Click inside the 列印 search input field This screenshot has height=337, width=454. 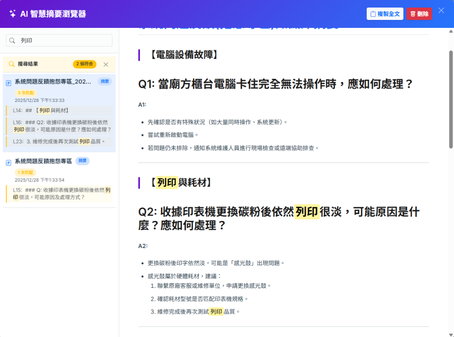coord(58,40)
